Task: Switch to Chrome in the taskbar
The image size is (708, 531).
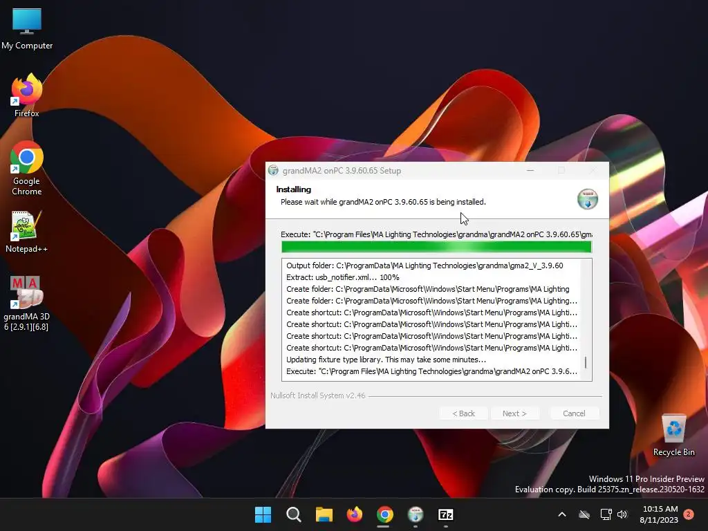Action: 384,514
